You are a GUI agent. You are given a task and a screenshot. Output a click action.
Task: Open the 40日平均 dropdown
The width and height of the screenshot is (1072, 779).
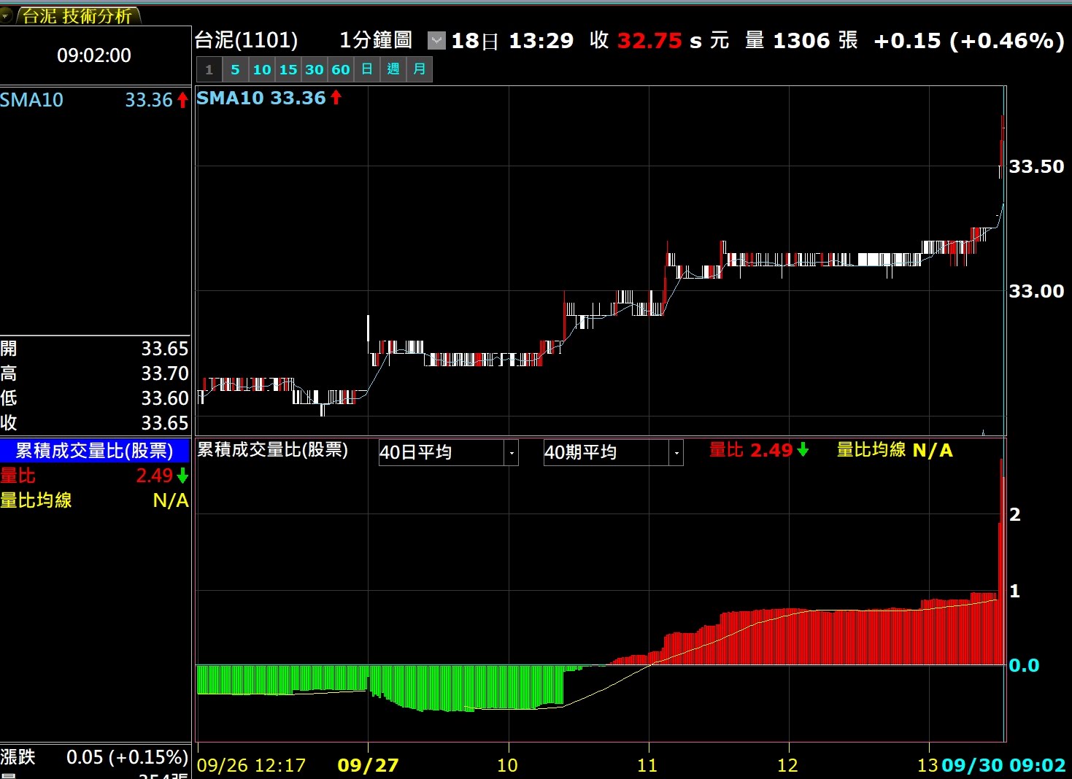(512, 453)
